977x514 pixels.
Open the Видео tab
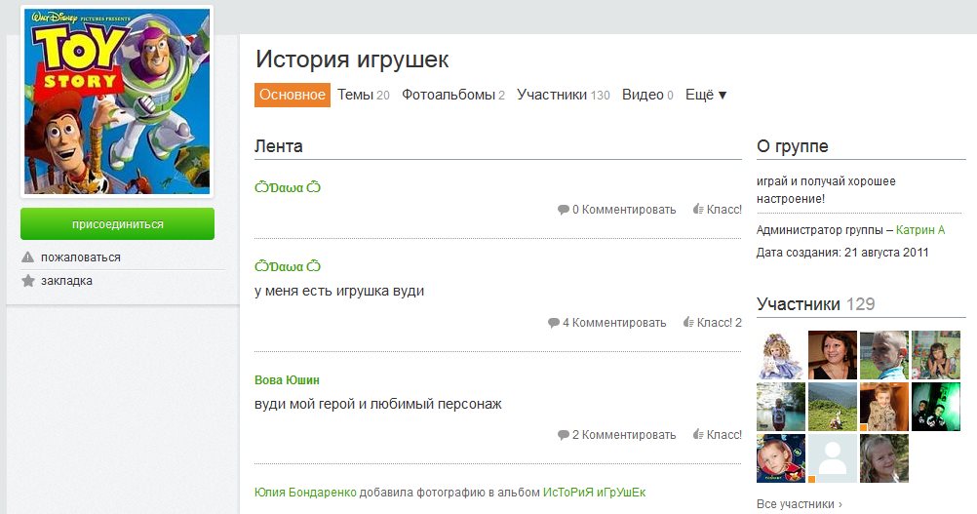647,95
